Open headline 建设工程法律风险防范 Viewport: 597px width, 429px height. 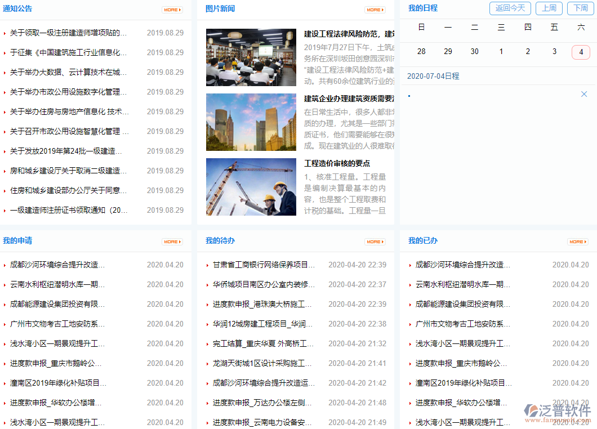pos(344,33)
